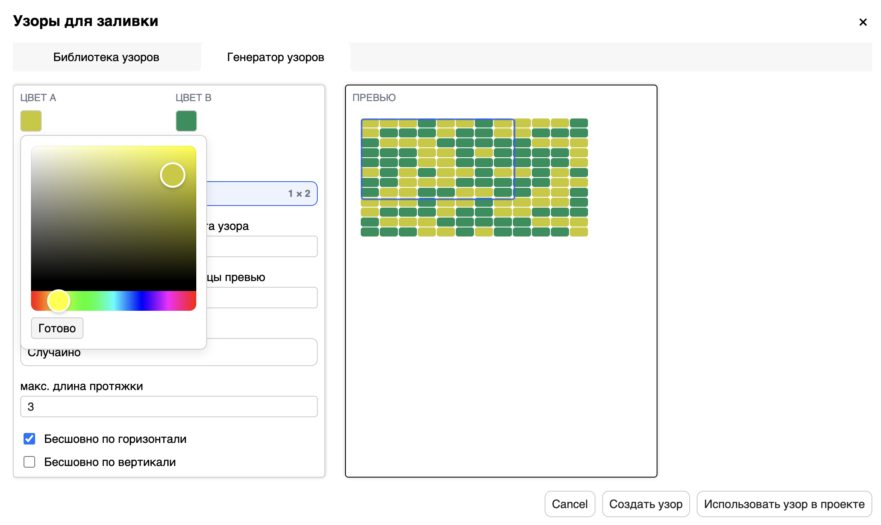Image resolution: width=881 pixels, height=525 pixels.
Task: Disable Бесшовно по горизонтали checkbox
Action: coord(29,439)
